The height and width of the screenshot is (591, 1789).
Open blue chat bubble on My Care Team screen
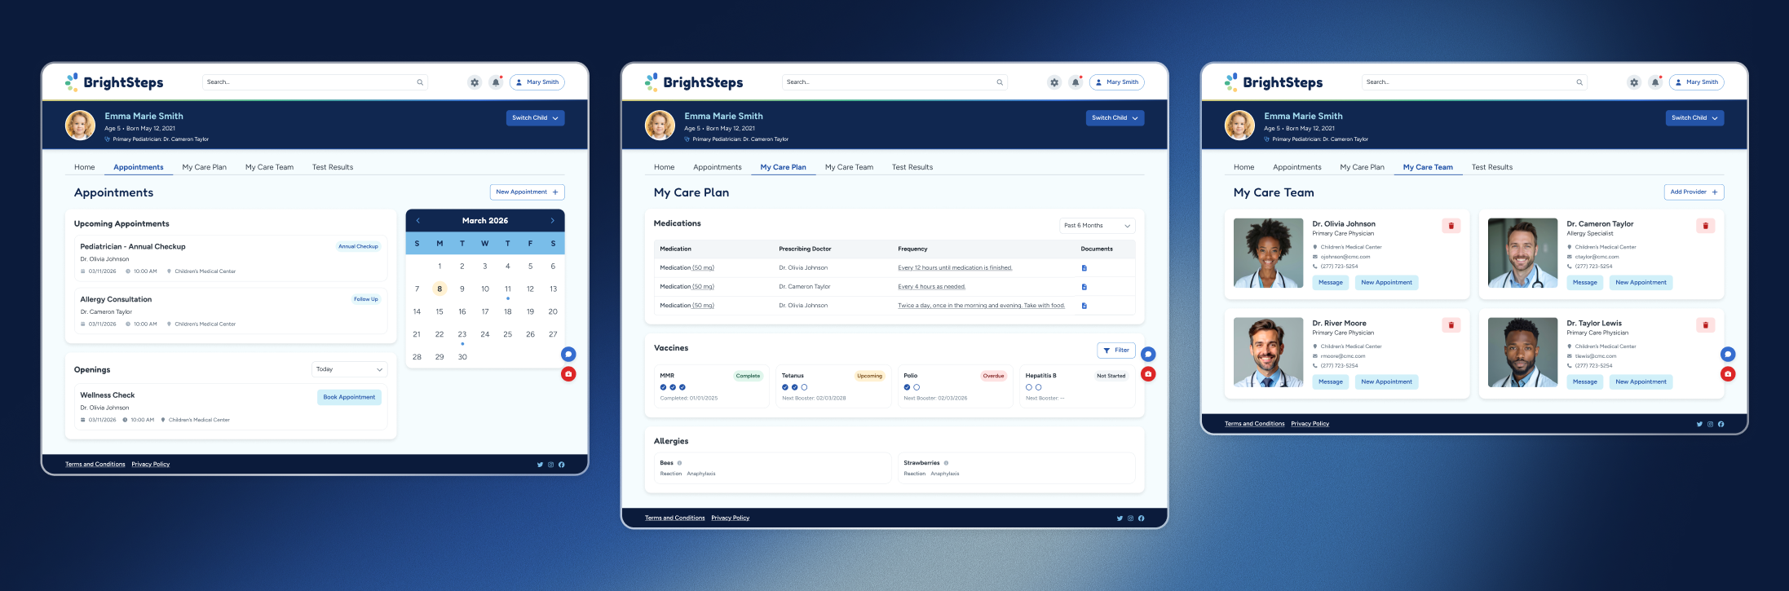tap(1728, 354)
